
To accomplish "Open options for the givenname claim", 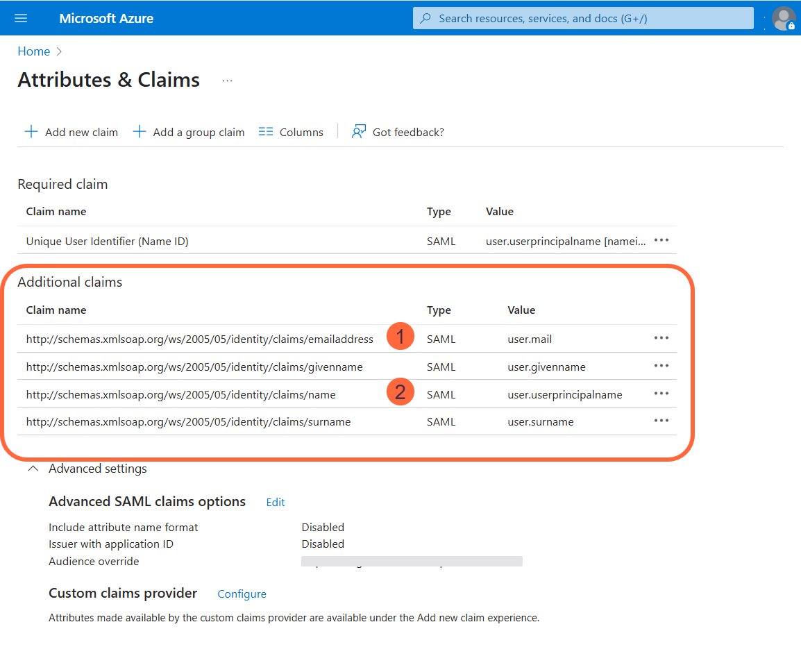I will click(661, 366).
